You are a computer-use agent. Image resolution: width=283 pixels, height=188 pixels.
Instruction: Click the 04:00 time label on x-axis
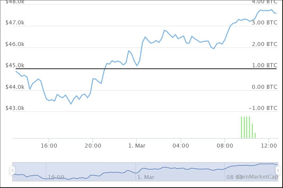[x=181, y=146]
